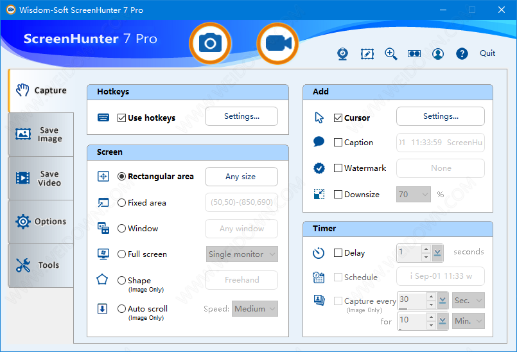The width and height of the screenshot is (517, 352).
Task: Click the dual recorder panel icon
Action: tap(414, 53)
